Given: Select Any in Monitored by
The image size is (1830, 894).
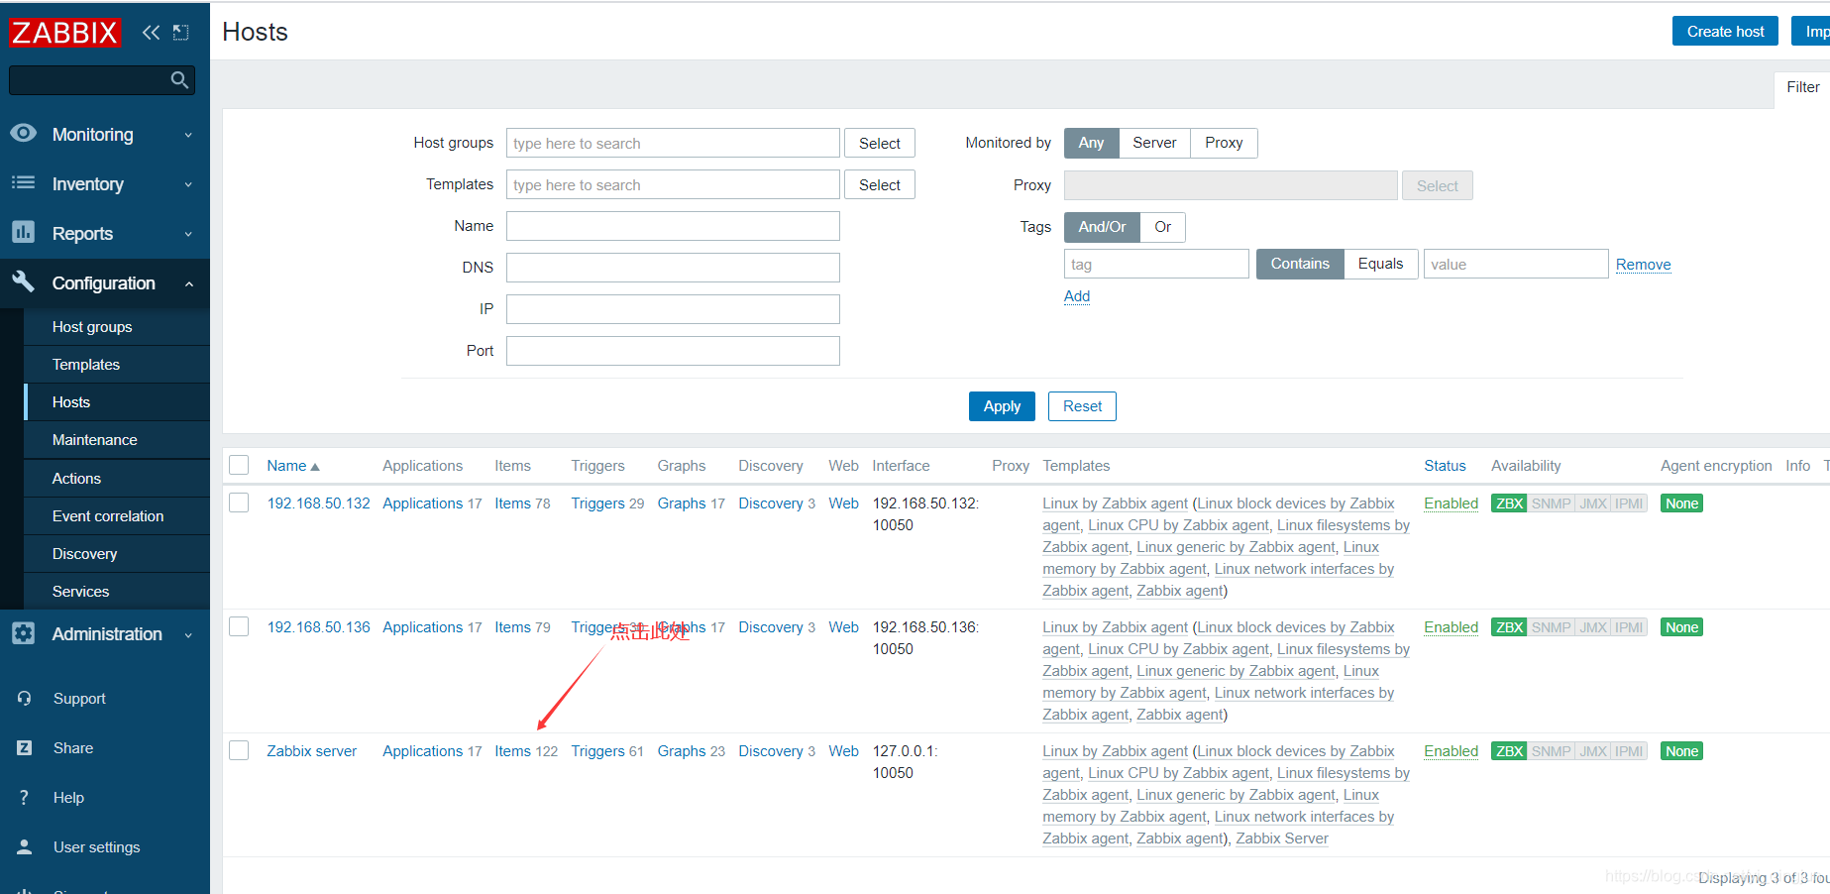Looking at the screenshot, I should pos(1091,143).
